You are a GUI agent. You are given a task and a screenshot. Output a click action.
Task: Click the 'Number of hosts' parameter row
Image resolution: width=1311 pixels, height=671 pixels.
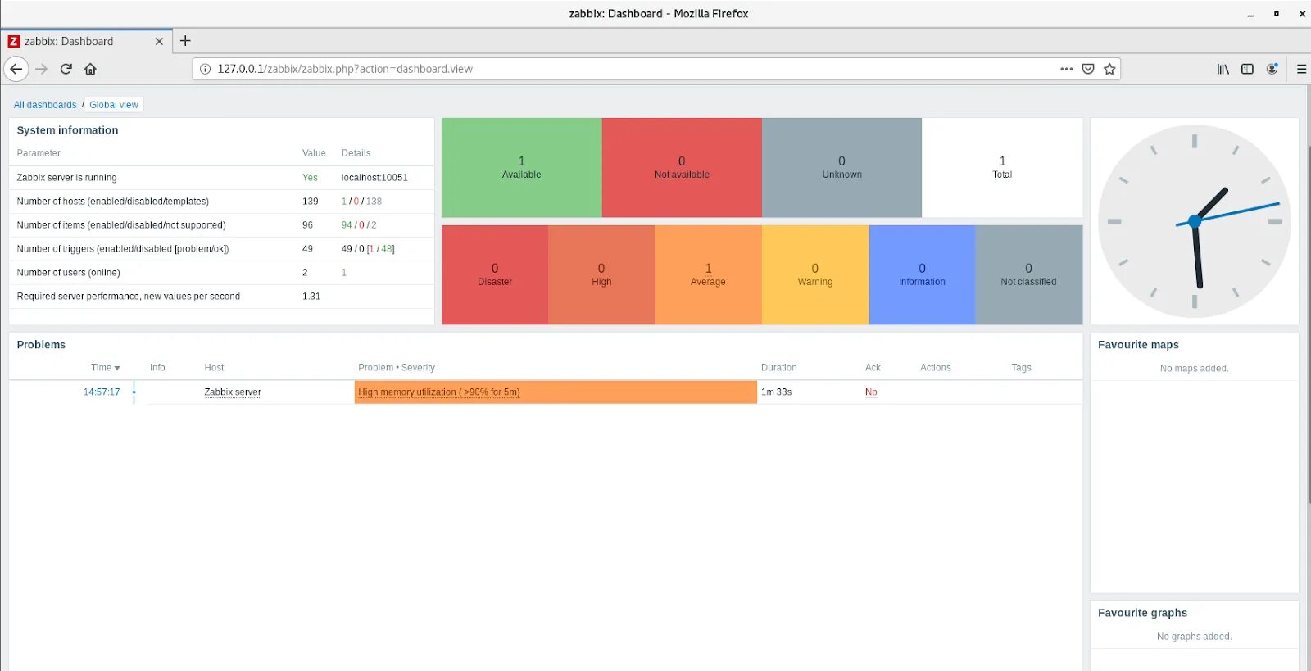click(x=221, y=202)
